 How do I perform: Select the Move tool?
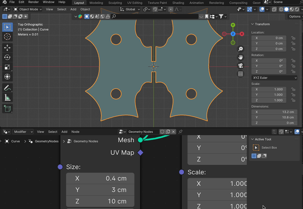click(x=8, y=47)
